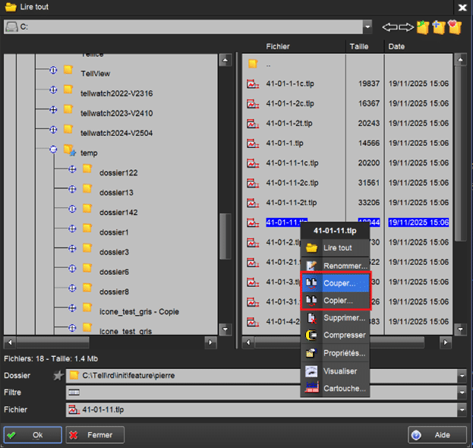Click the forward navigation arrow icon
Viewport: 473px width, 448px height.
407,27
